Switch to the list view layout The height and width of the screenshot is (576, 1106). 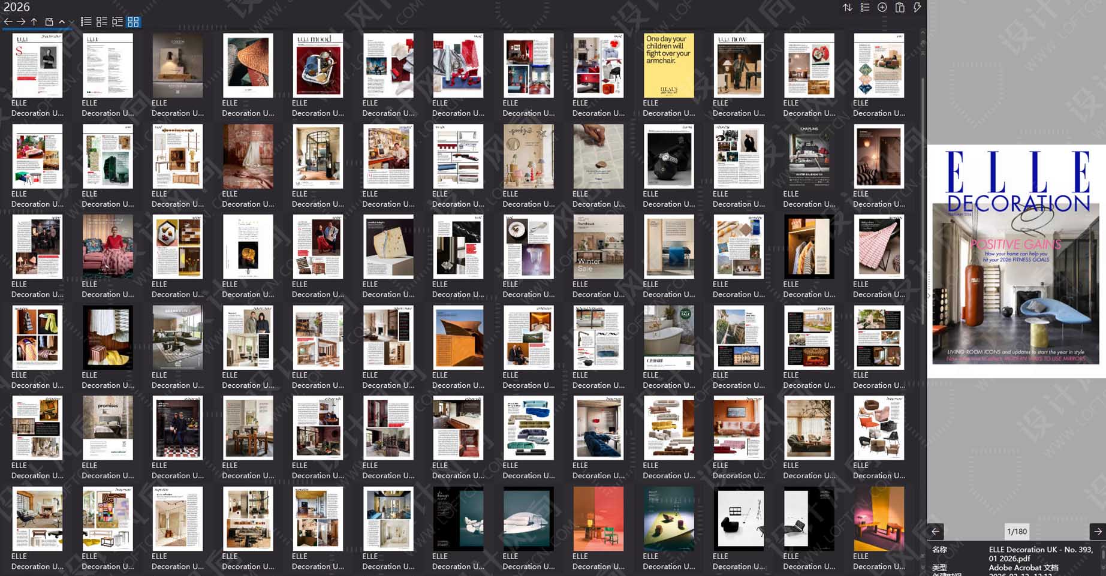tap(87, 22)
